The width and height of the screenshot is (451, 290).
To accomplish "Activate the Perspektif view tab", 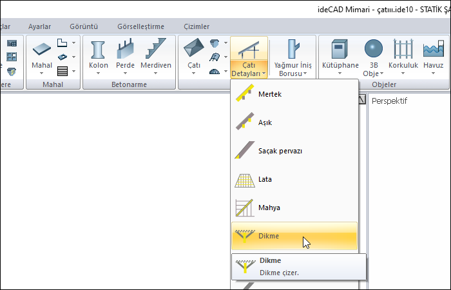I will click(389, 101).
